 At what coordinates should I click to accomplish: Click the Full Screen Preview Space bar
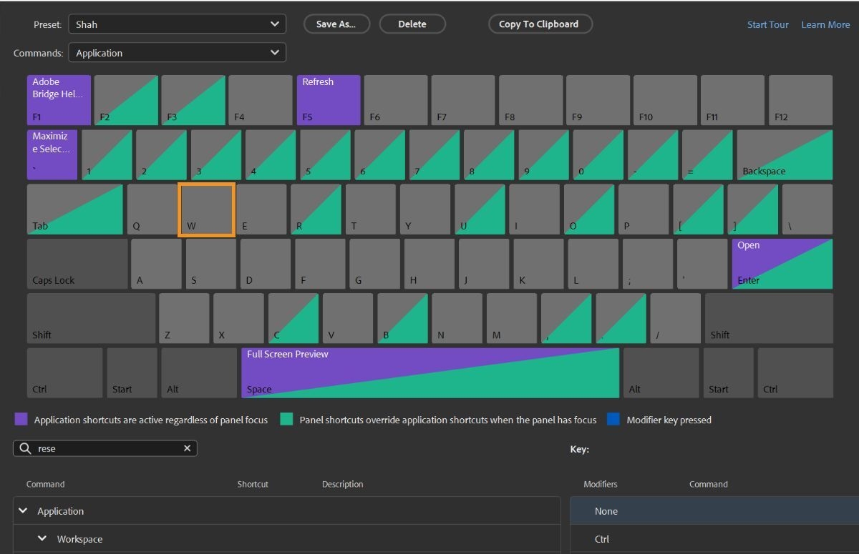(x=429, y=372)
